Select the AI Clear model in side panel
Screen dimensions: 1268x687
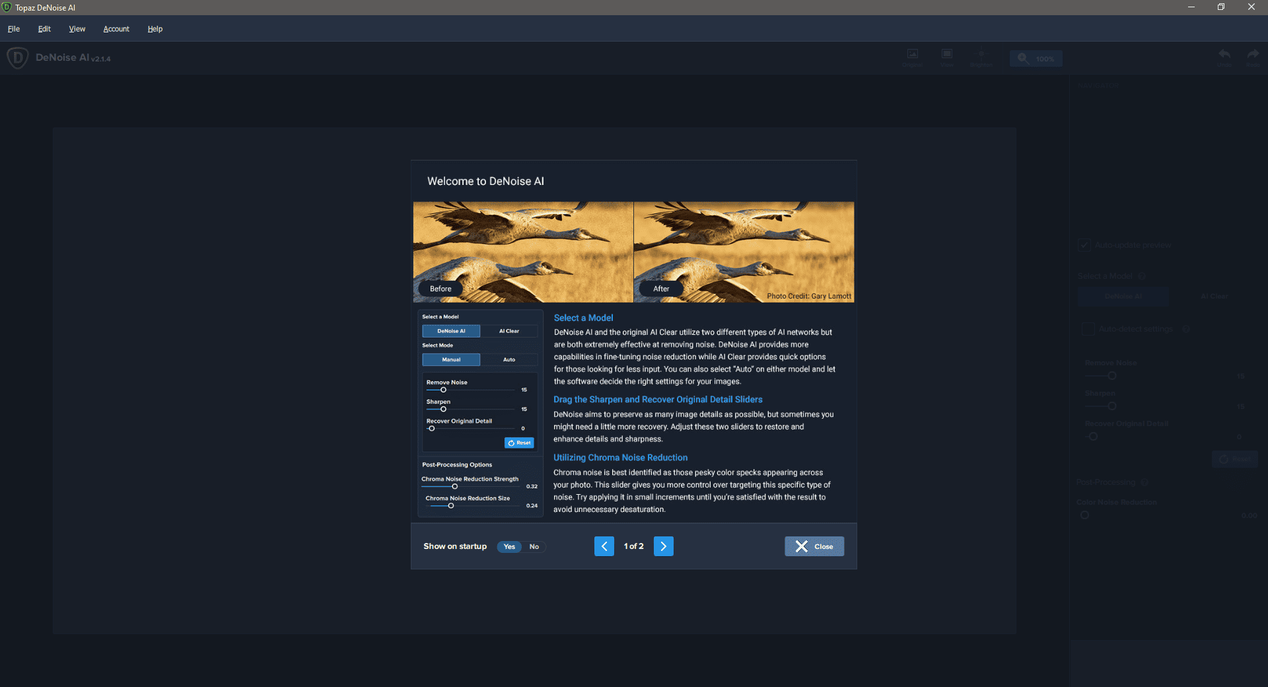1214,296
